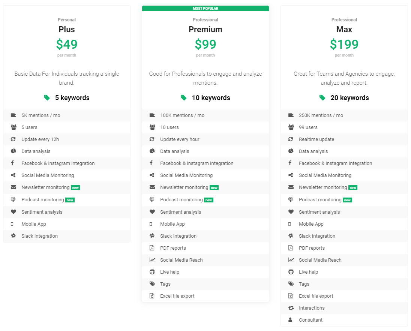This screenshot has width=411, height=331.
Task: Click the line chart icon in the Max plan
Action: [x=291, y=260]
